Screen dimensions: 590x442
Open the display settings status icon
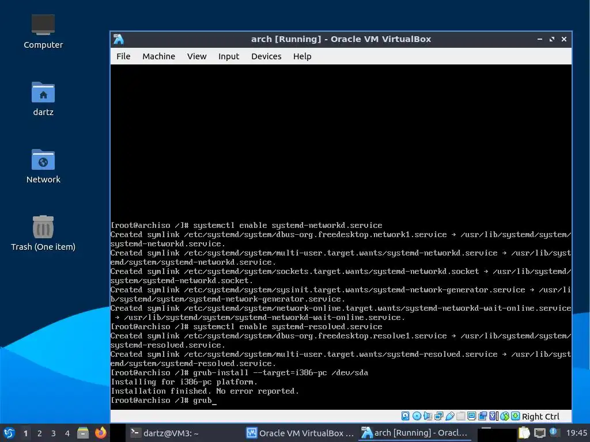[471, 416]
